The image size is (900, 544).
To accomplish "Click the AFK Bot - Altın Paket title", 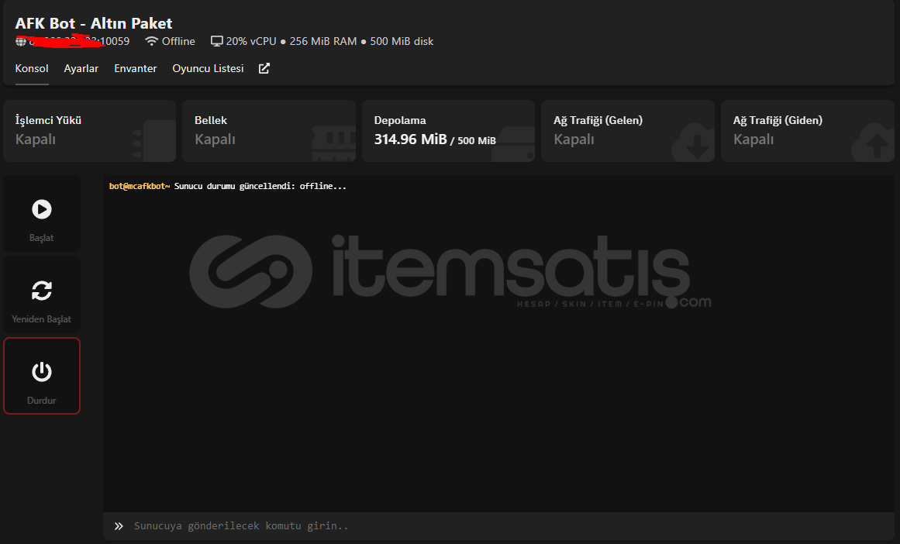I will [x=94, y=23].
